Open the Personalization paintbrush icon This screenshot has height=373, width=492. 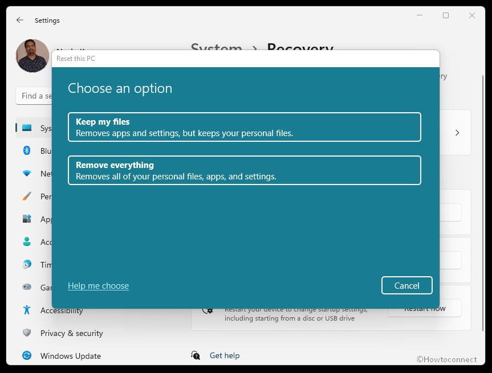(x=27, y=196)
